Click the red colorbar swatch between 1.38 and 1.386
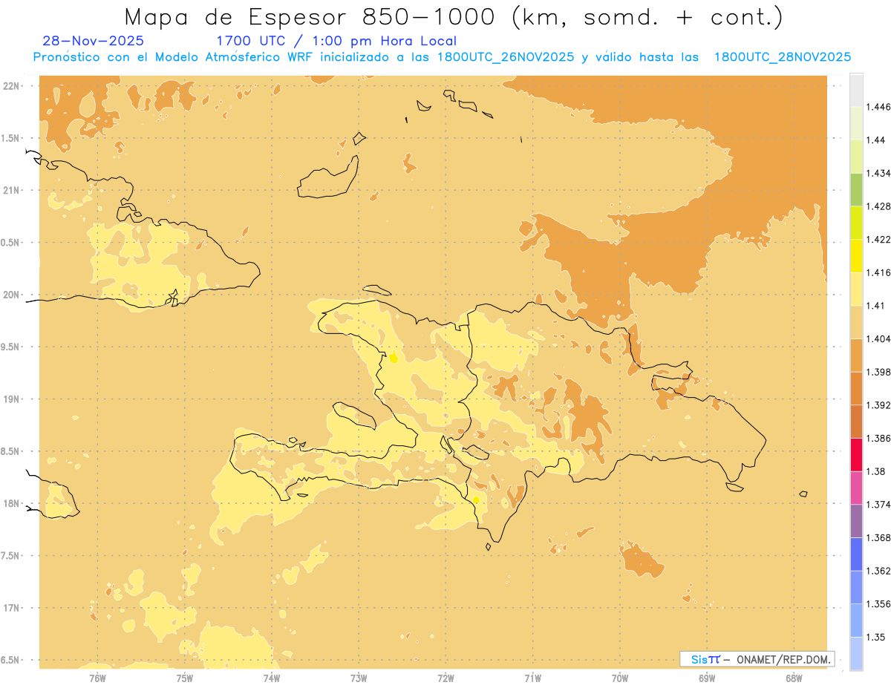 pyautogui.click(x=856, y=454)
